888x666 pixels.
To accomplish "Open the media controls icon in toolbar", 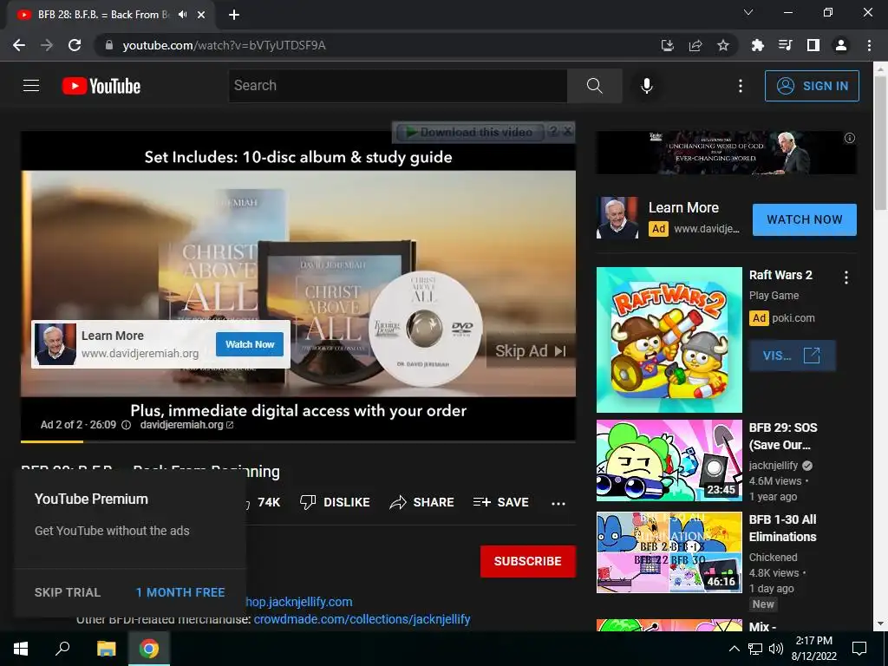I will [x=785, y=45].
